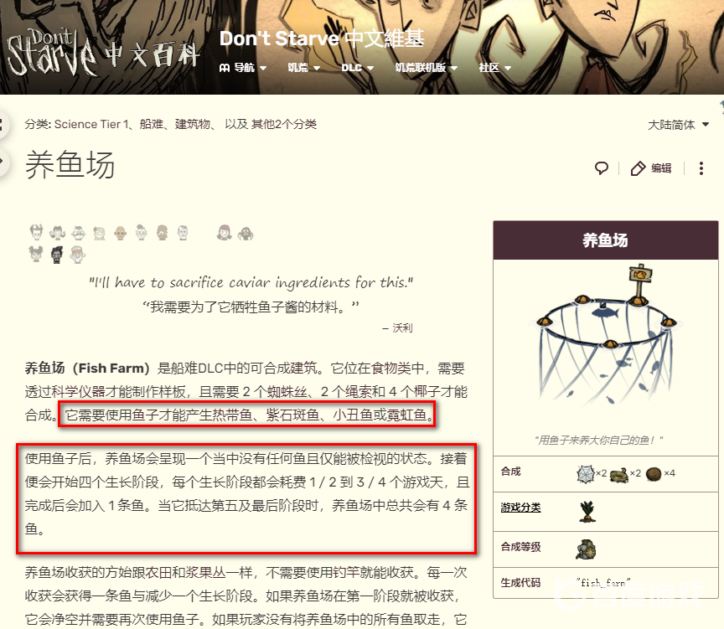Image resolution: width=724 pixels, height=629 pixels.
Task: Click the coconut ingredient icon
Action: click(654, 473)
